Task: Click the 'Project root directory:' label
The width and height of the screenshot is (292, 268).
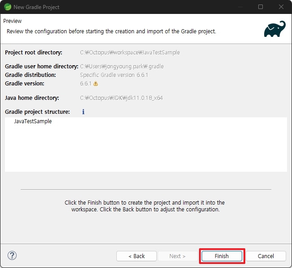Action: click(x=34, y=53)
